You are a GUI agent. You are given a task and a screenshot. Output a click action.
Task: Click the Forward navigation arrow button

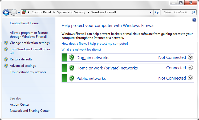click(13, 12)
